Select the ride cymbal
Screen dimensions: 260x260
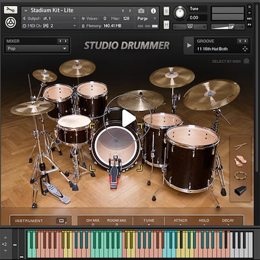pos(140,100)
